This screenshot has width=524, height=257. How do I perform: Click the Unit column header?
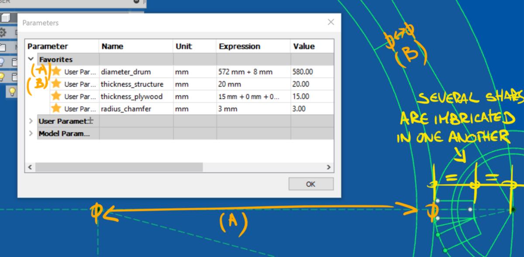[x=195, y=46]
